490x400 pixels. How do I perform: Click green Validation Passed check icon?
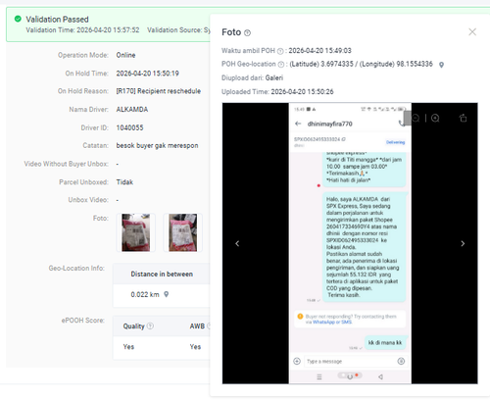pyautogui.click(x=18, y=19)
